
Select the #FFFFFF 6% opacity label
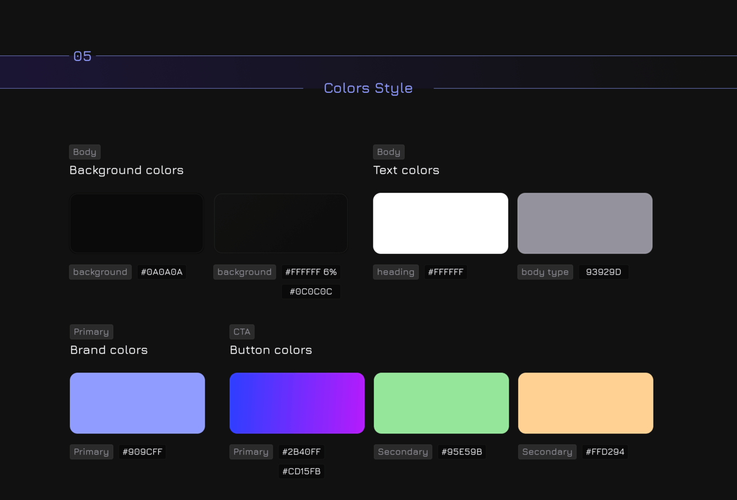311,272
